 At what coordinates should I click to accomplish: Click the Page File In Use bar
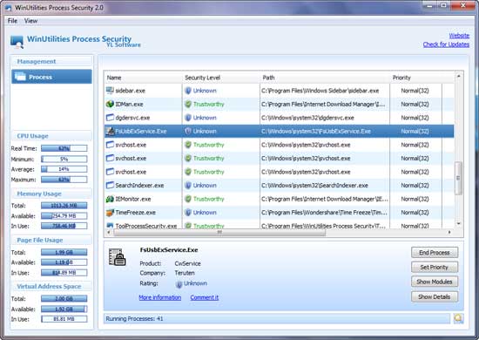point(64,272)
